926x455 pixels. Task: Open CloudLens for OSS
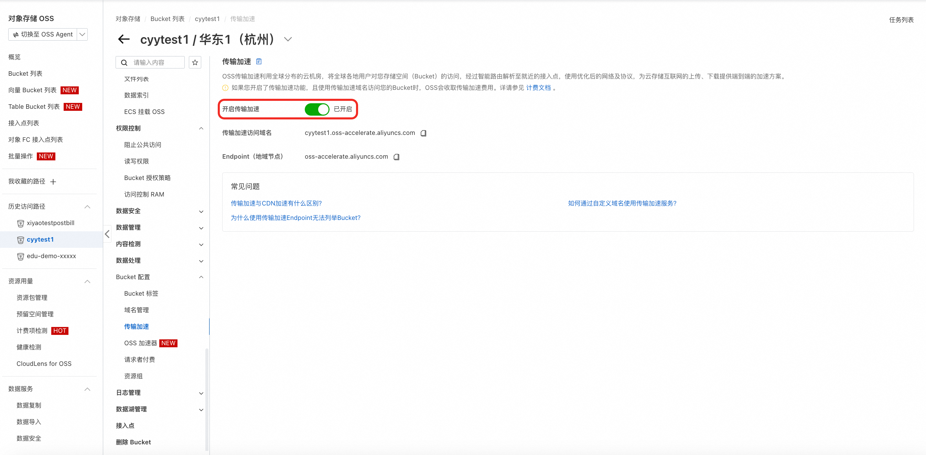coord(44,364)
